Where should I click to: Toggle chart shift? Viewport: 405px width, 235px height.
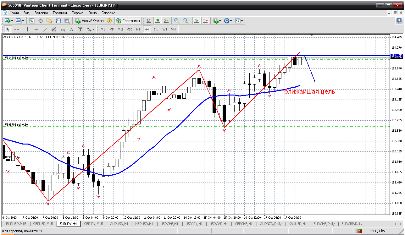205,21
